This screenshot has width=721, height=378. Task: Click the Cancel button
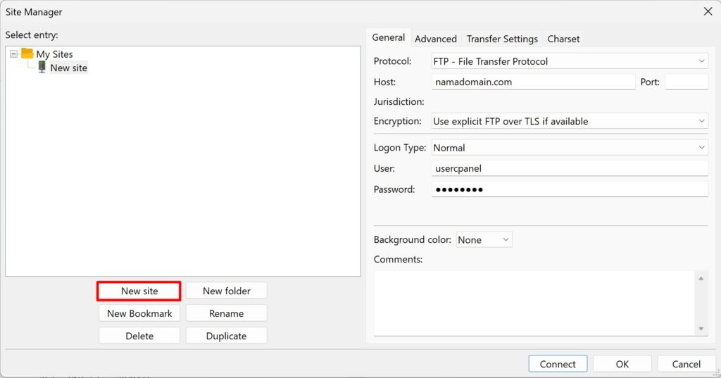686,364
